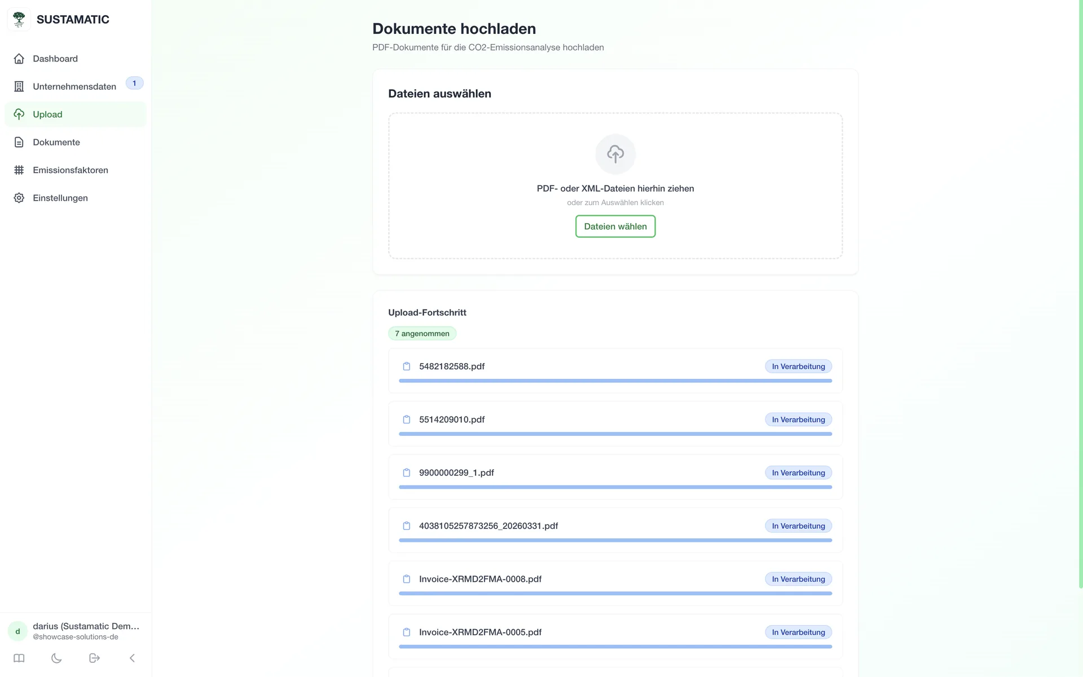Go to Unternehmensdaten in the sidebar
1083x677 pixels.
[76, 86]
